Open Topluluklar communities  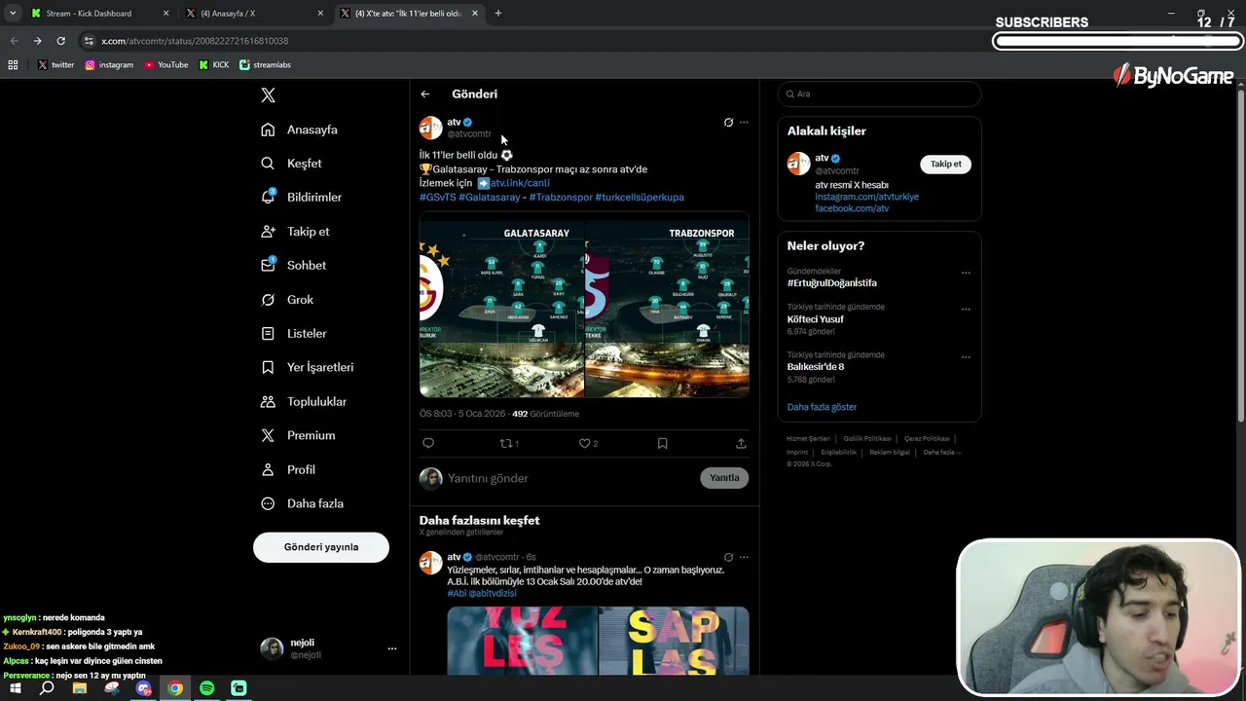pyautogui.click(x=304, y=401)
